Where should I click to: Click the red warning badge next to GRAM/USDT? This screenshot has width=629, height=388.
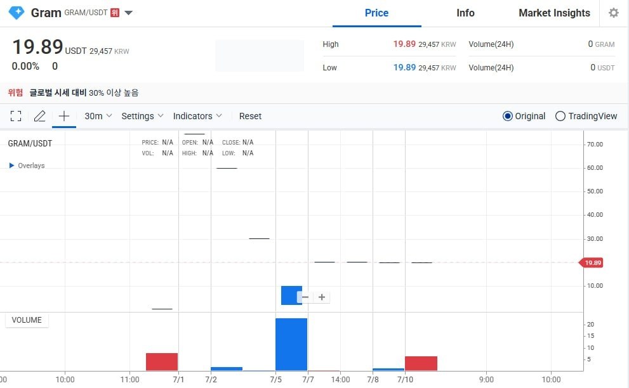(x=115, y=13)
